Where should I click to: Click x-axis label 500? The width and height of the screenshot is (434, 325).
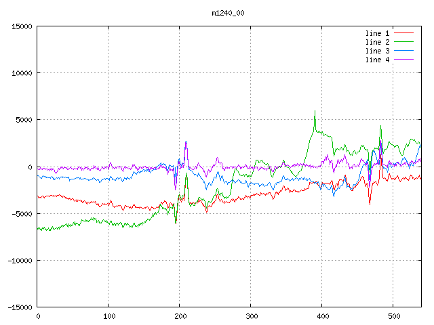(x=394, y=316)
